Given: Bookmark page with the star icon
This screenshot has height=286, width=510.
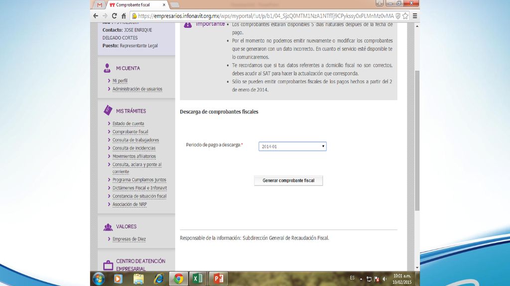Looking at the screenshot, I should point(405,15).
